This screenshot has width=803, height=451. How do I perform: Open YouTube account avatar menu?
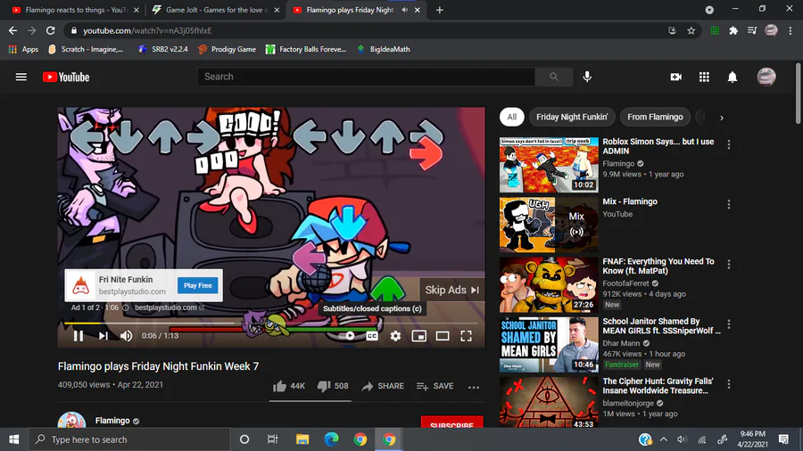tap(766, 77)
